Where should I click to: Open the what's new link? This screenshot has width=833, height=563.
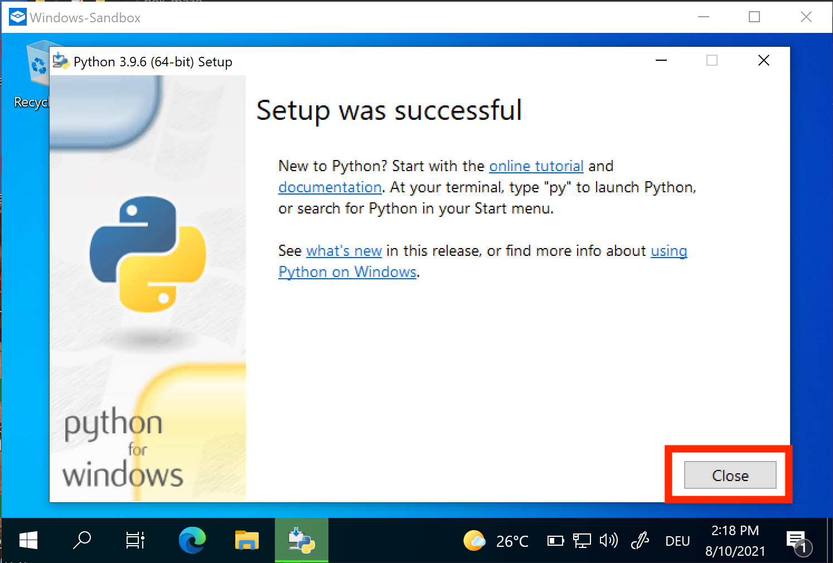click(x=344, y=251)
